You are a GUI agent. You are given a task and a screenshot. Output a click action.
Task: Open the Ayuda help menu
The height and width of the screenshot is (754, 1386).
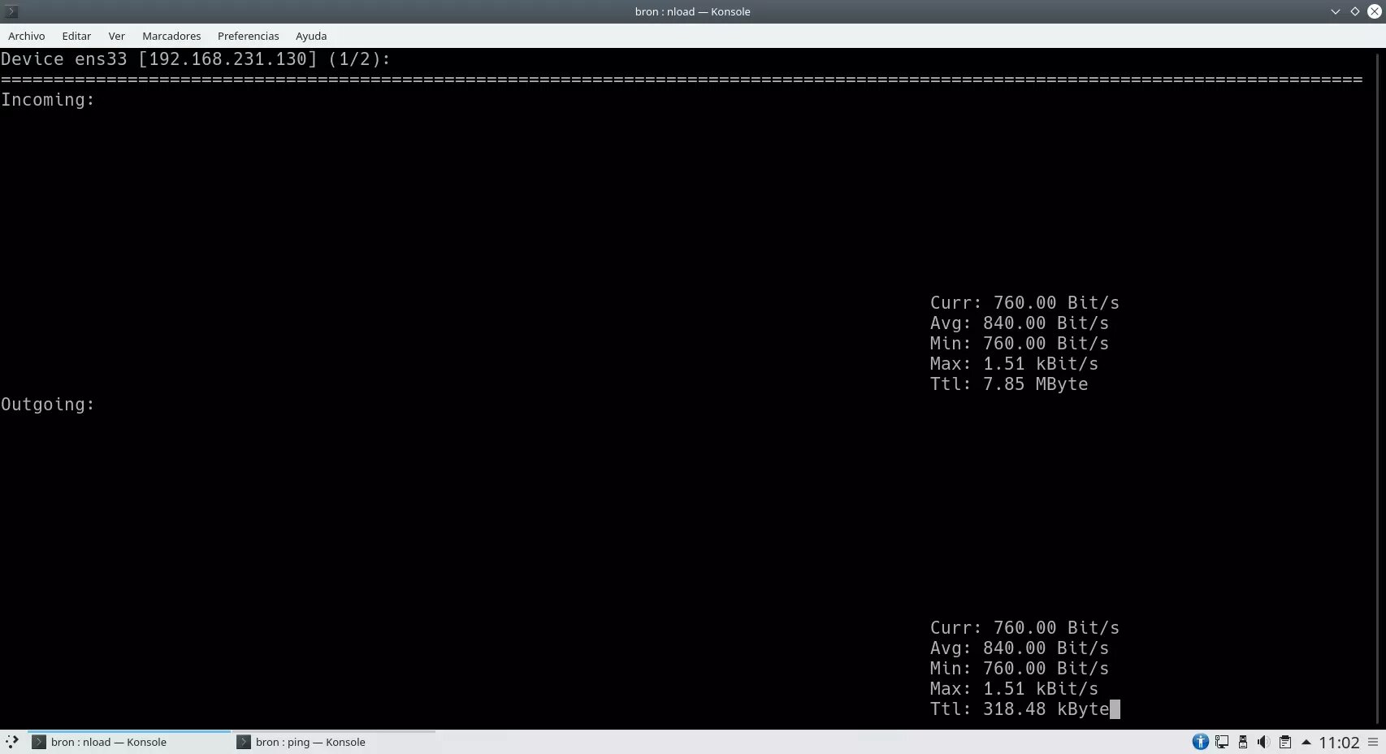click(311, 36)
